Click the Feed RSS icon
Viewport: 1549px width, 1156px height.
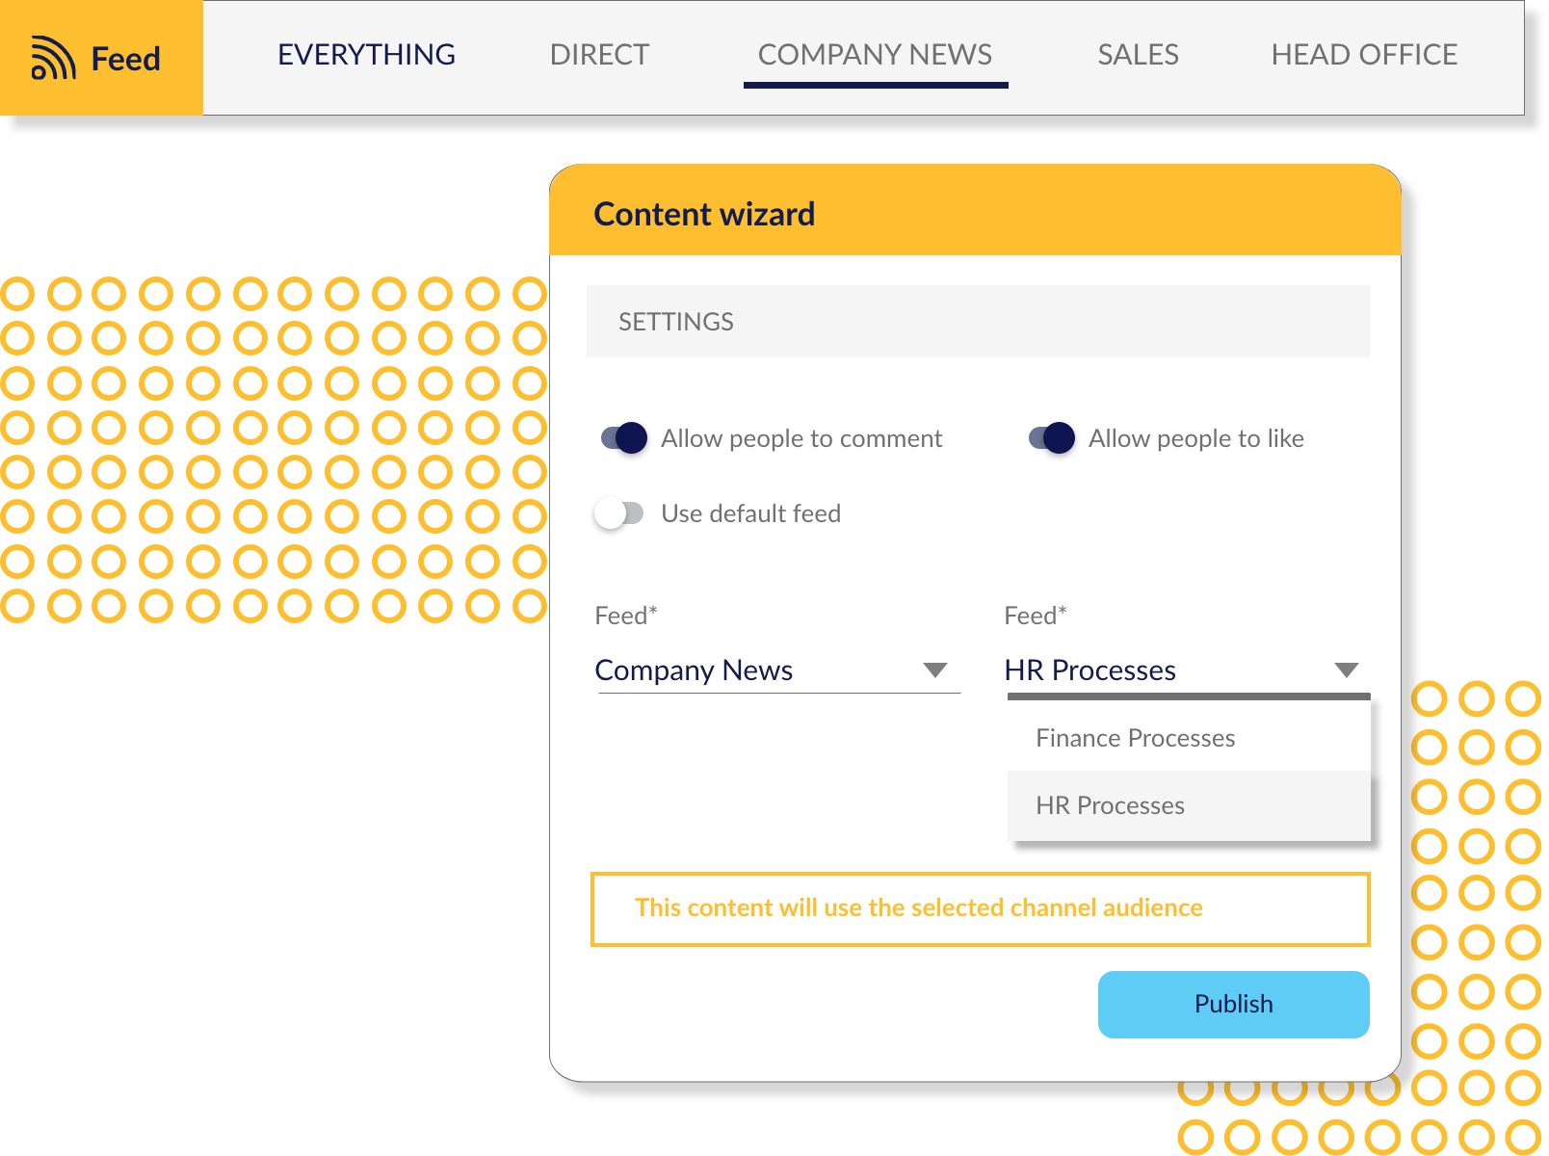click(x=53, y=58)
